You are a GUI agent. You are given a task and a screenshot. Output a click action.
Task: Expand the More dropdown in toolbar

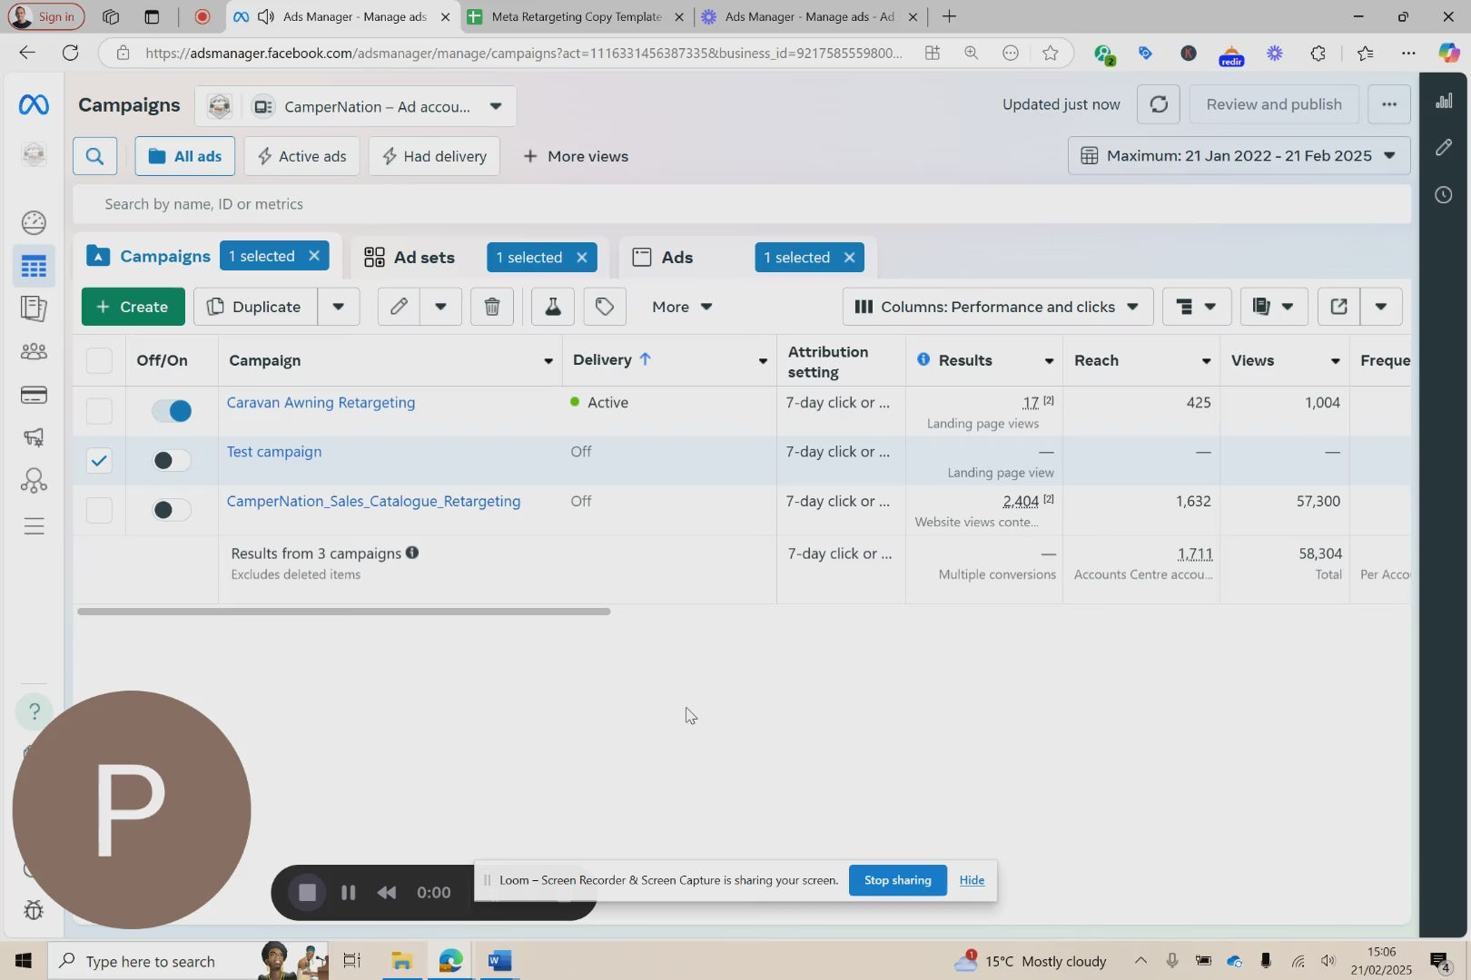(681, 307)
